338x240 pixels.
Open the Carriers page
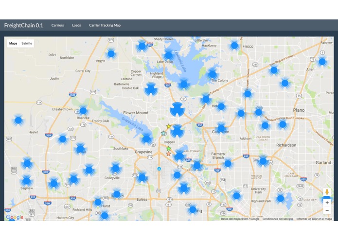(57, 25)
